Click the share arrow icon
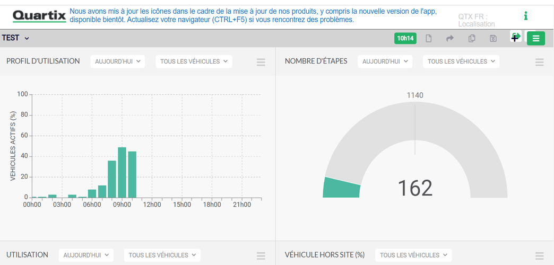Image resolution: width=554 pixels, height=265 pixels. 450,38
